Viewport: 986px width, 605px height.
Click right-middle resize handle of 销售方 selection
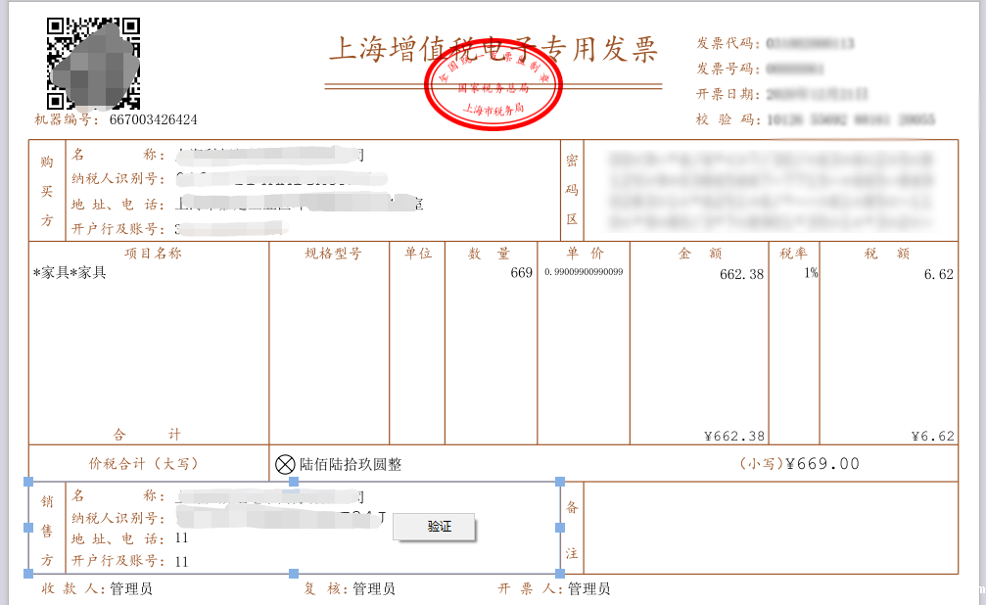pos(560,528)
